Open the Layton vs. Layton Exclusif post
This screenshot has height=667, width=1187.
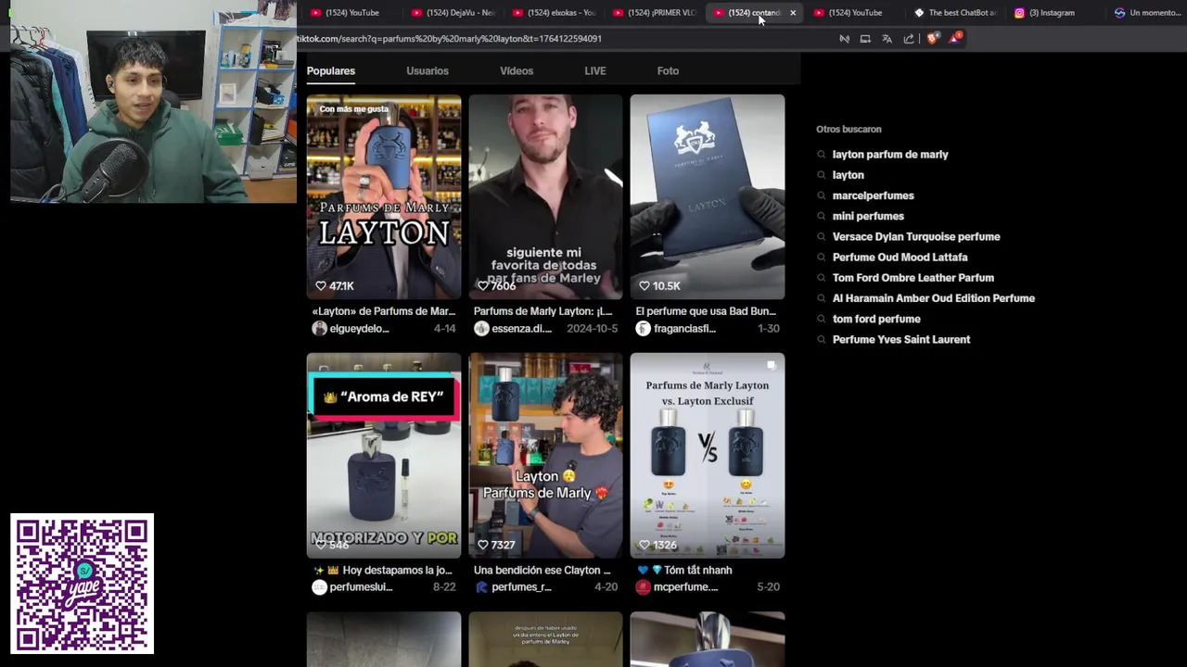click(x=707, y=455)
